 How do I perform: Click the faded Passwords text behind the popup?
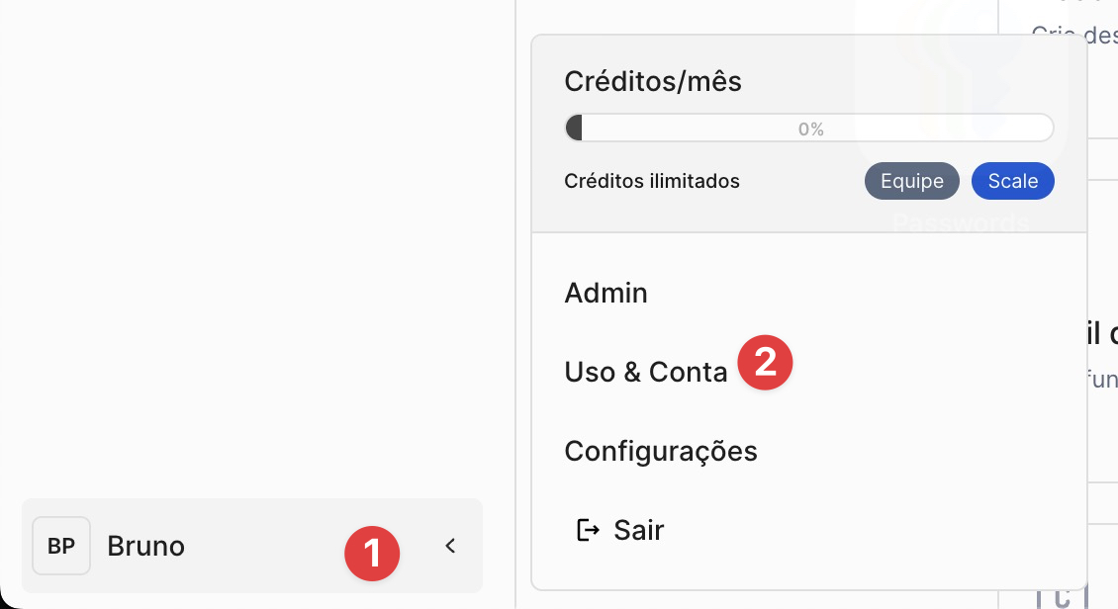(x=961, y=223)
